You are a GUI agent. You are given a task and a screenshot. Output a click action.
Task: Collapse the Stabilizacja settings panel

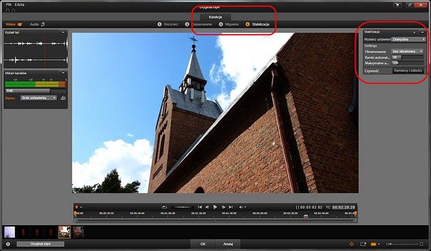click(x=423, y=32)
